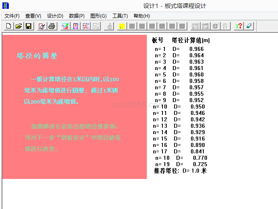Click the print preview toolbar icon
This screenshot has width=278, height=209.
tap(42, 26)
